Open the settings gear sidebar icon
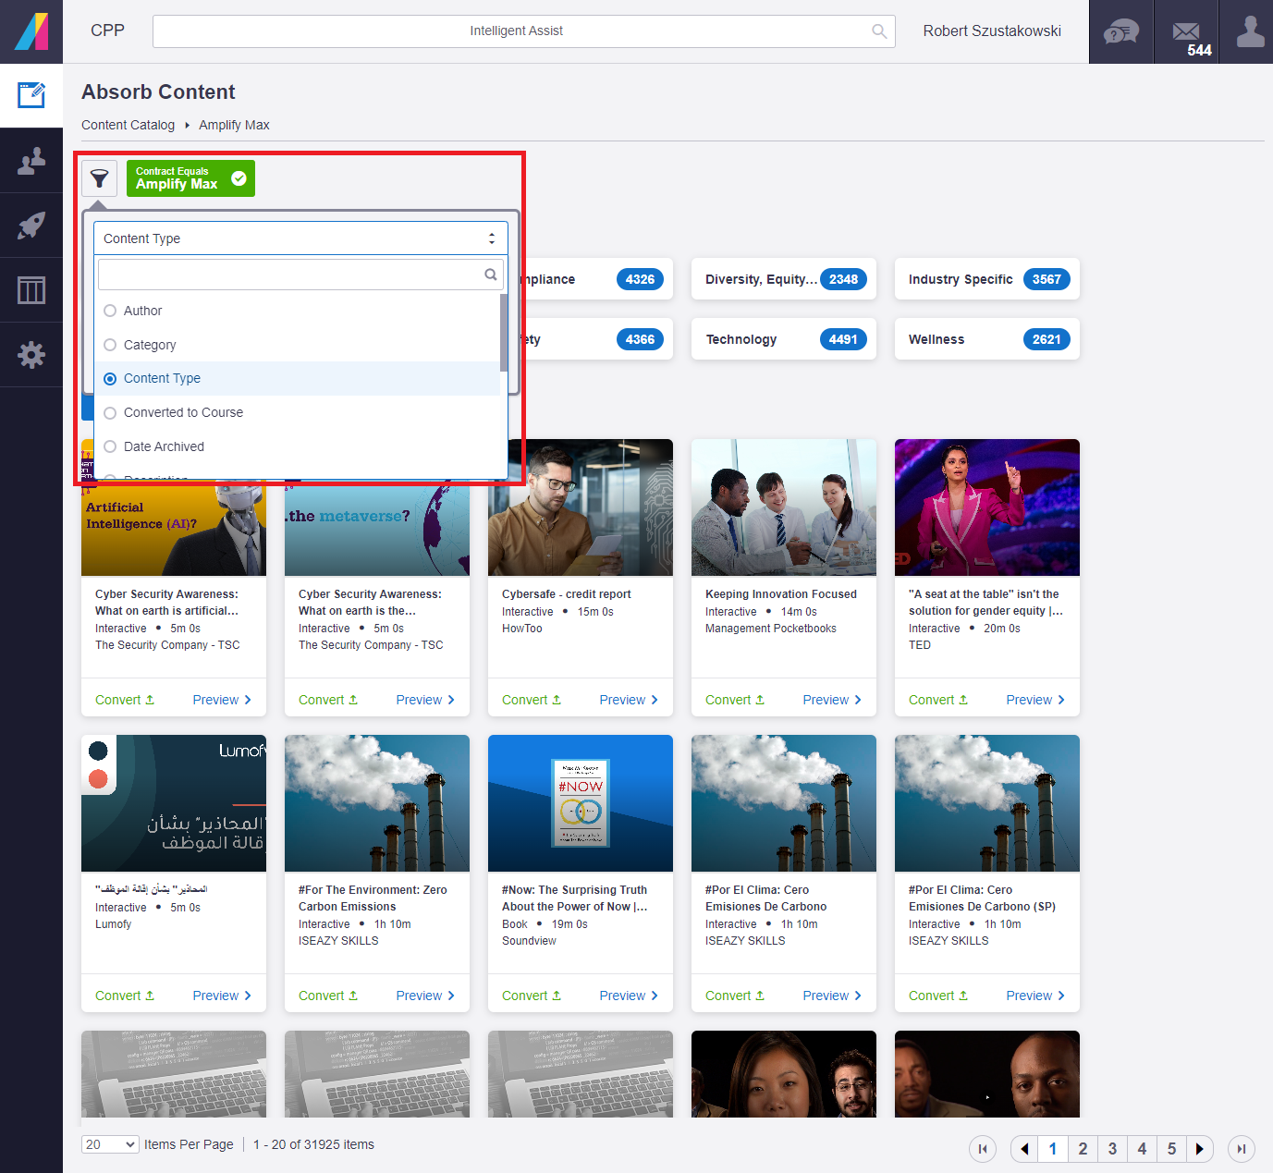Image resolution: width=1273 pixels, height=1173 pixels. coord(31,355)
